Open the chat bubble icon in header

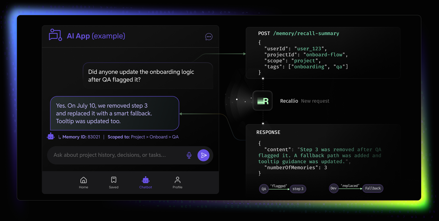[x=209, y=37]
